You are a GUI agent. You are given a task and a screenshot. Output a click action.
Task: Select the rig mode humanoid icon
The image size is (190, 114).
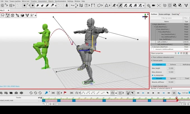click(x=67, y=6)
